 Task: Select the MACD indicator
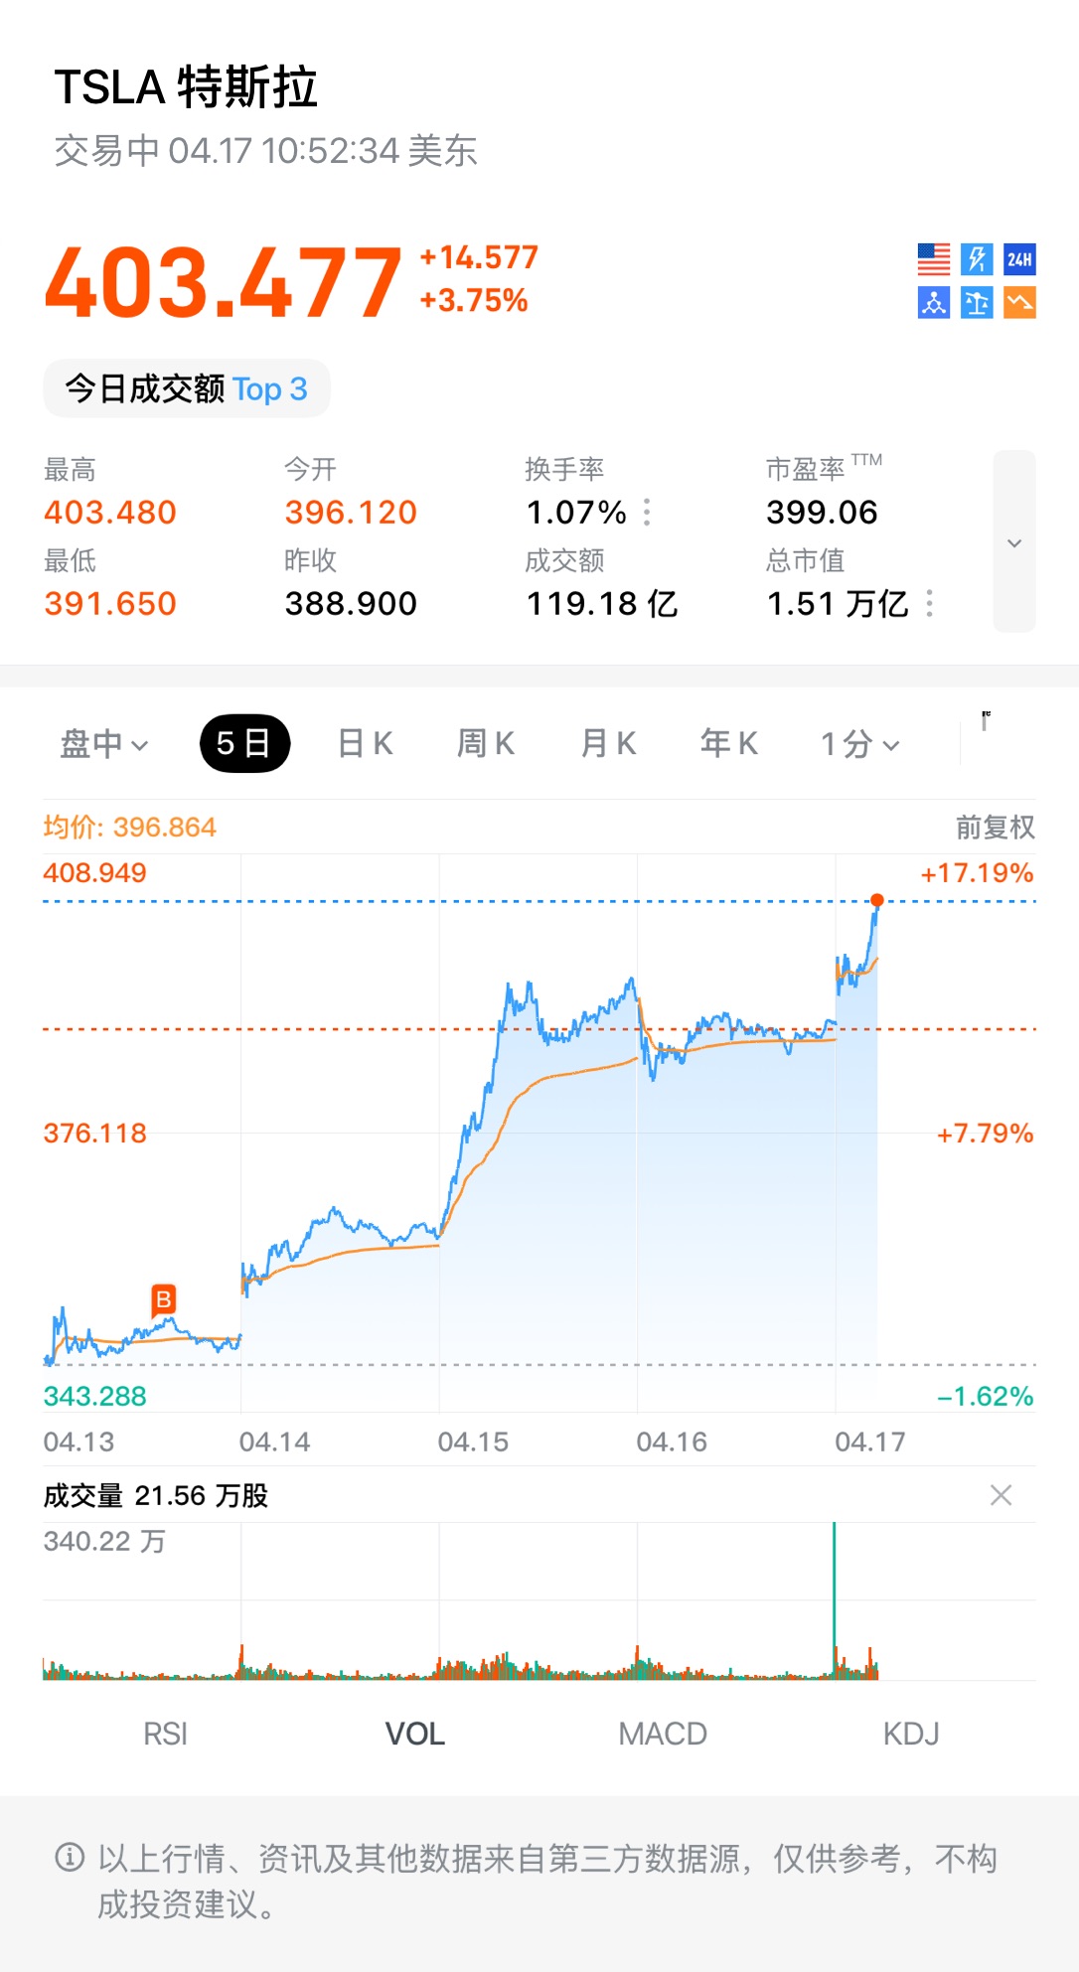pyautogui.click(x=662, y=1734)
